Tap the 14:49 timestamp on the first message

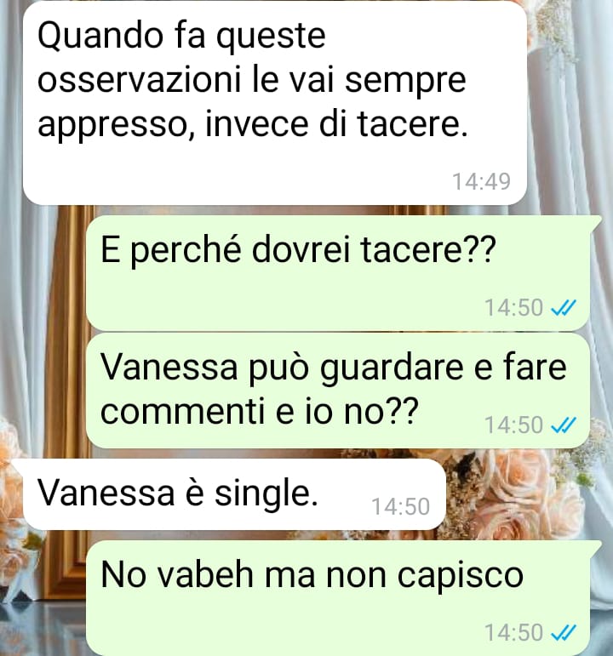point(482,181)
